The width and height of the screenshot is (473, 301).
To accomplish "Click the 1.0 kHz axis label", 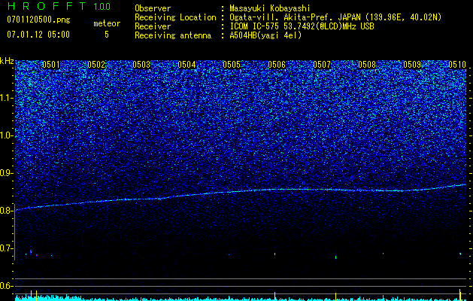I will [x=7, y=135].
